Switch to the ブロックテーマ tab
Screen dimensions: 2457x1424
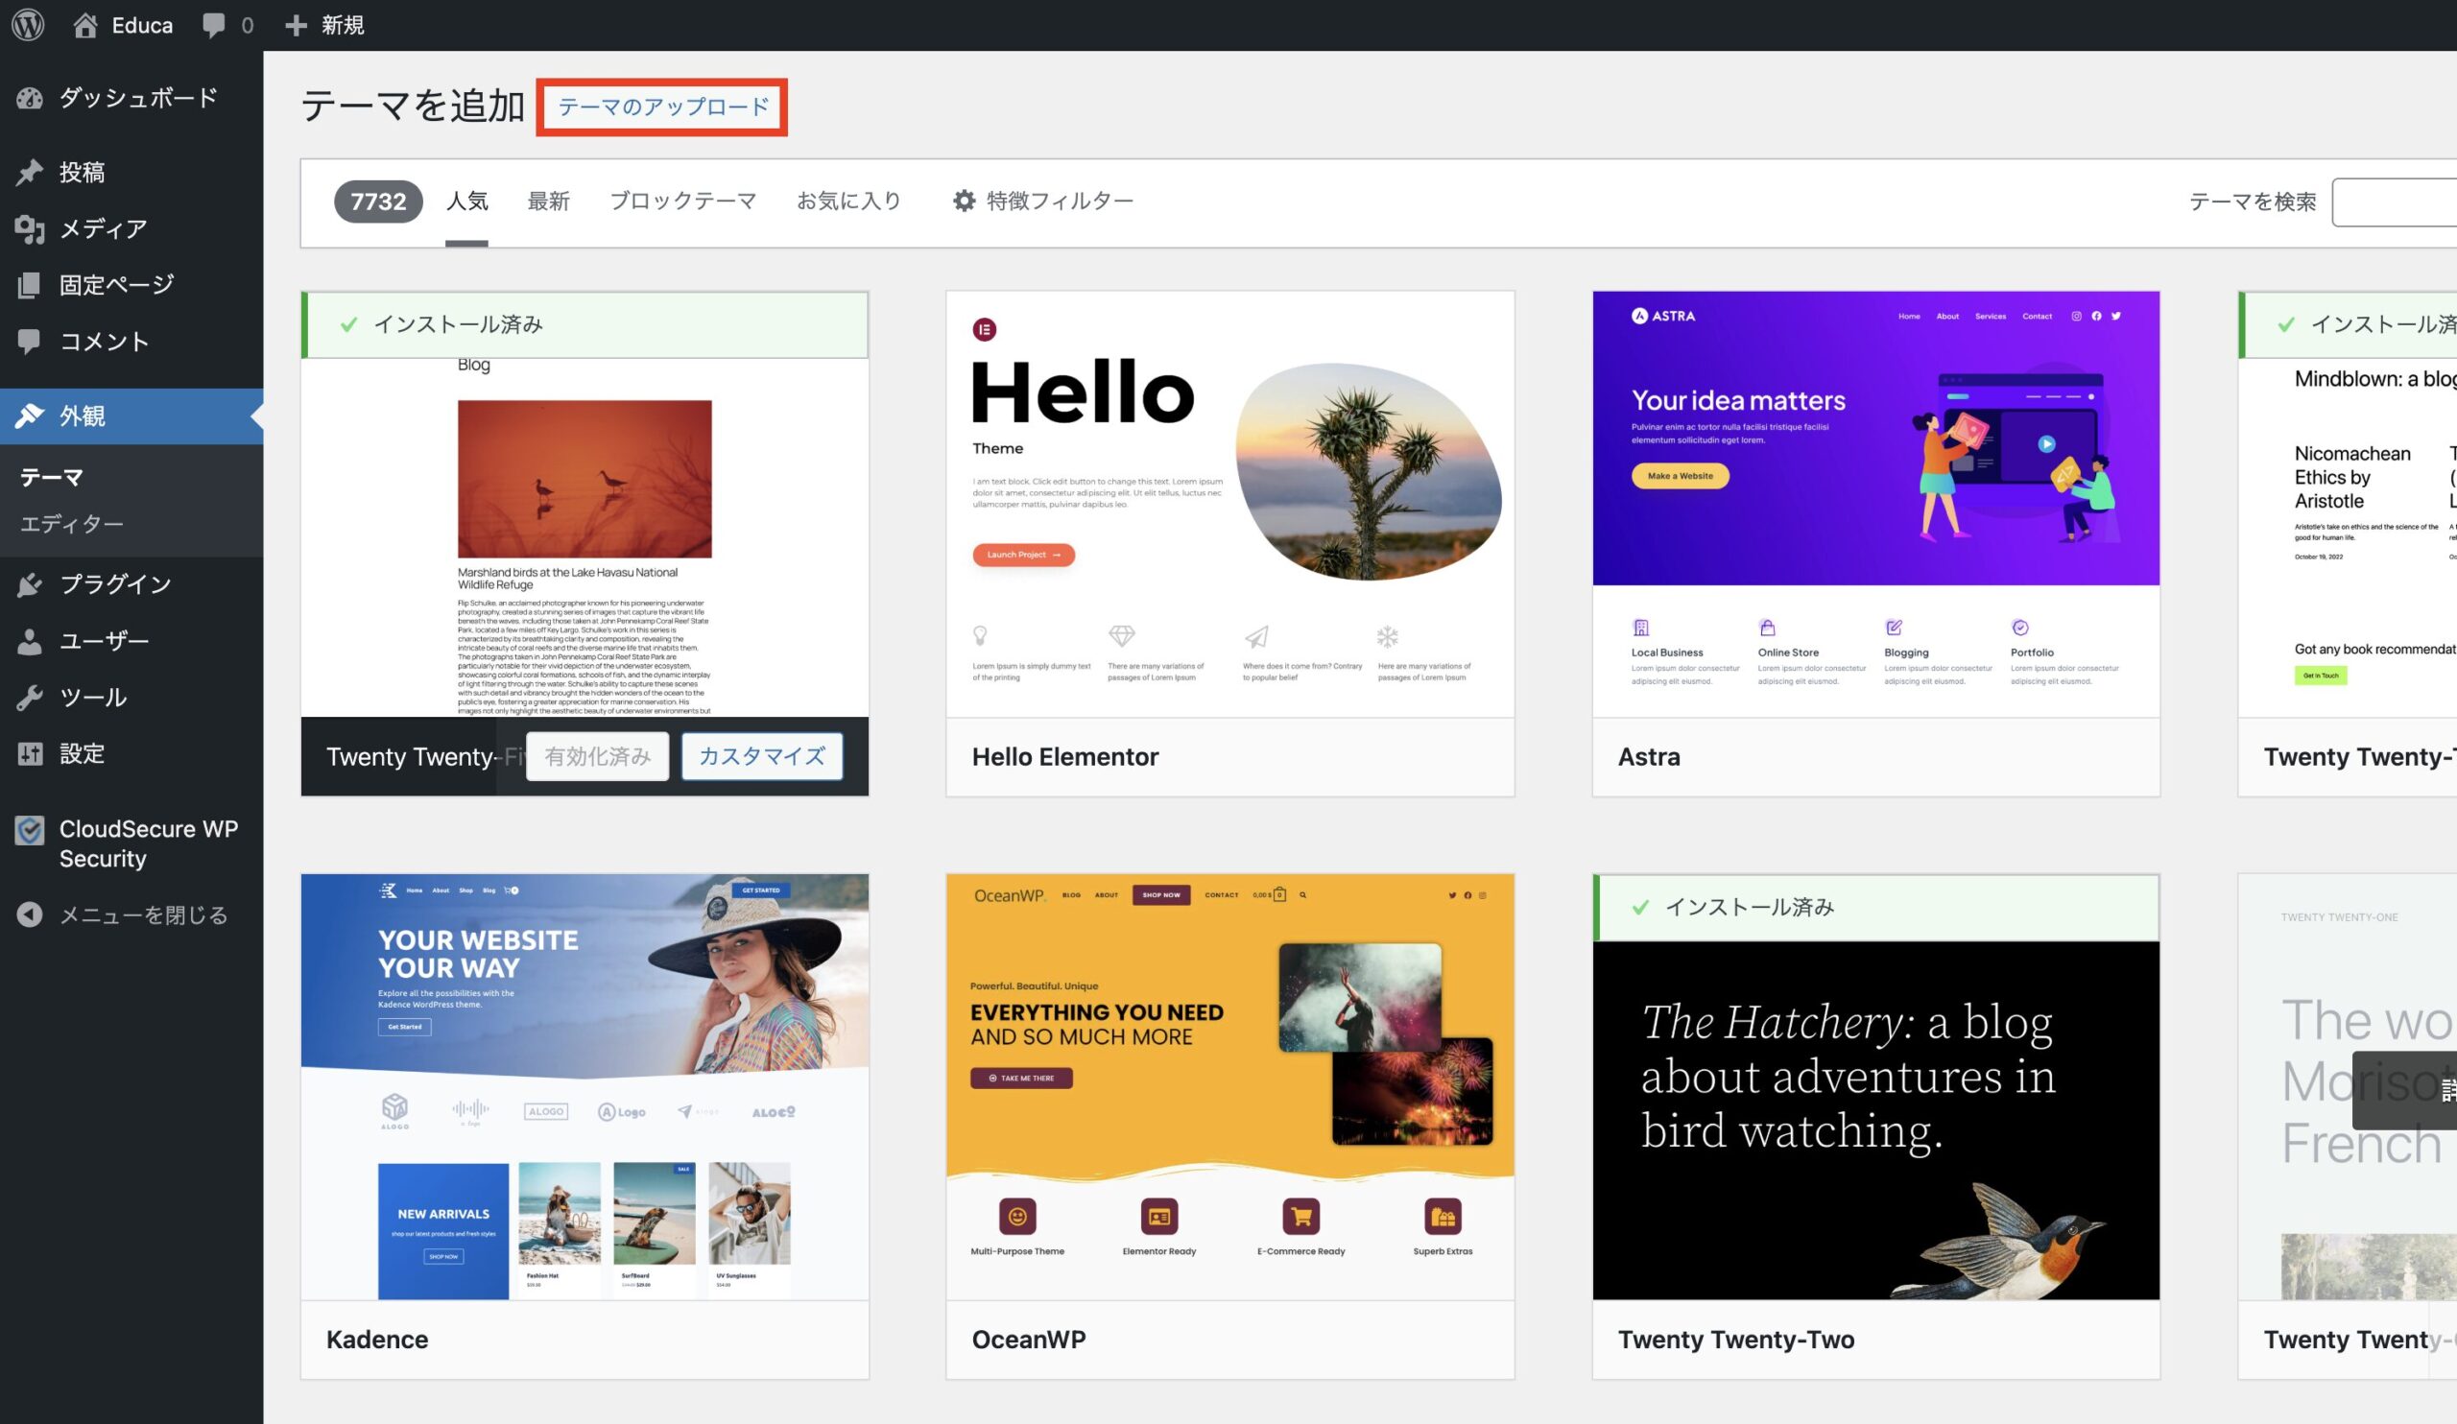pyautogui.click(x=682, y=202)
